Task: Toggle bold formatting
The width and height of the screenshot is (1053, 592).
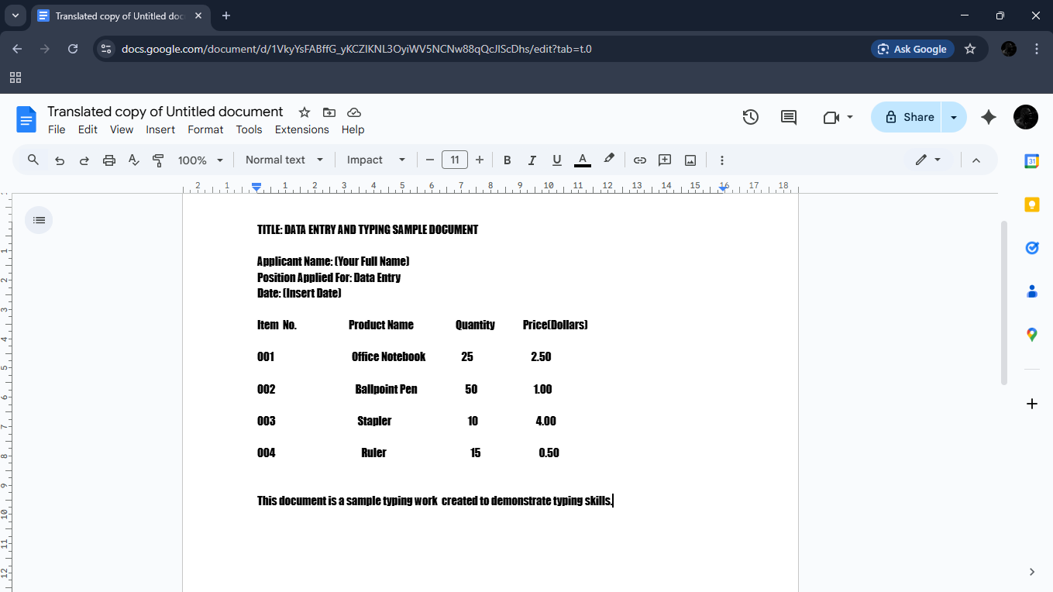Action: 508,160
